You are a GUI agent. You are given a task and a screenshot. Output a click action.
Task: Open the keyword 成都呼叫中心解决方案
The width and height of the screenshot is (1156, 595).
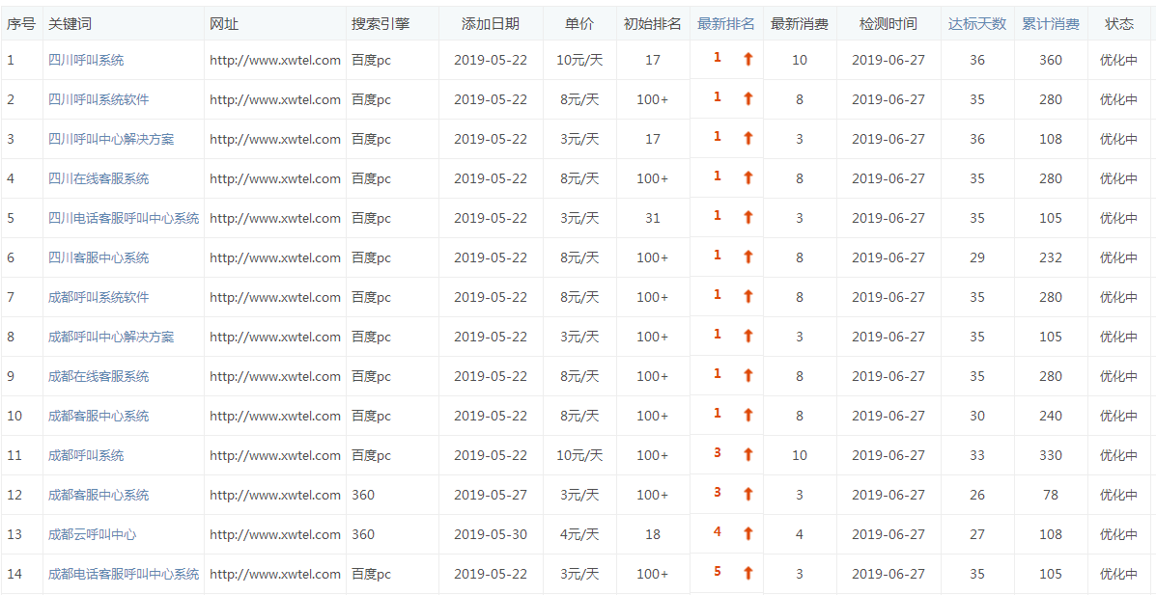click(x=111, y=337)
